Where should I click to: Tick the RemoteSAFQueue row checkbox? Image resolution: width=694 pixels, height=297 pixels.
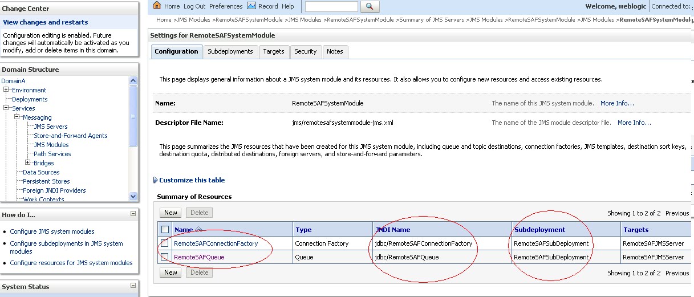point(165,257)
